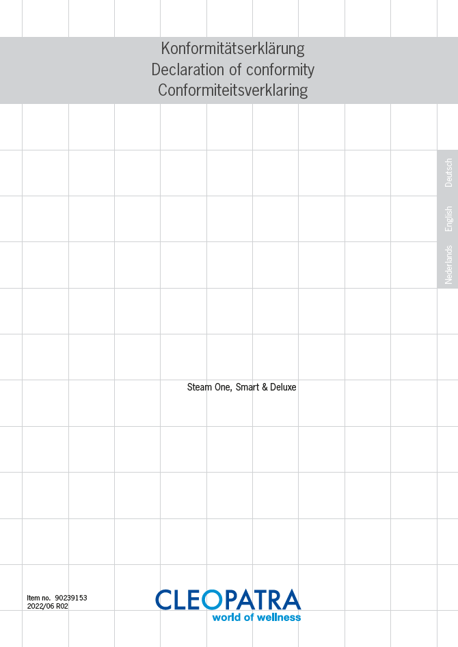The image size is (458, 647).
Task: Select the 'Konformitätserklärung' heading
Action: tap(232, 49)
